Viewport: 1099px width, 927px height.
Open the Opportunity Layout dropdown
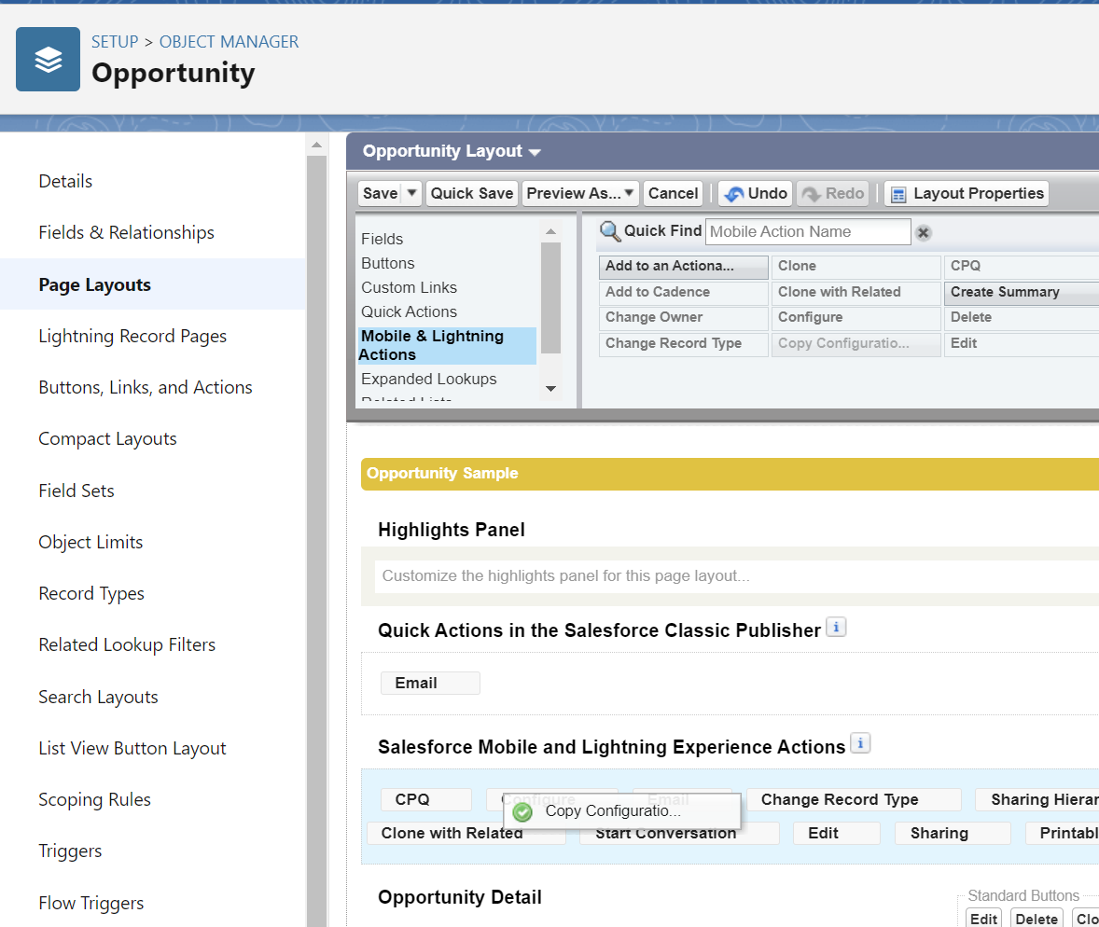click(x=534, y=152)
